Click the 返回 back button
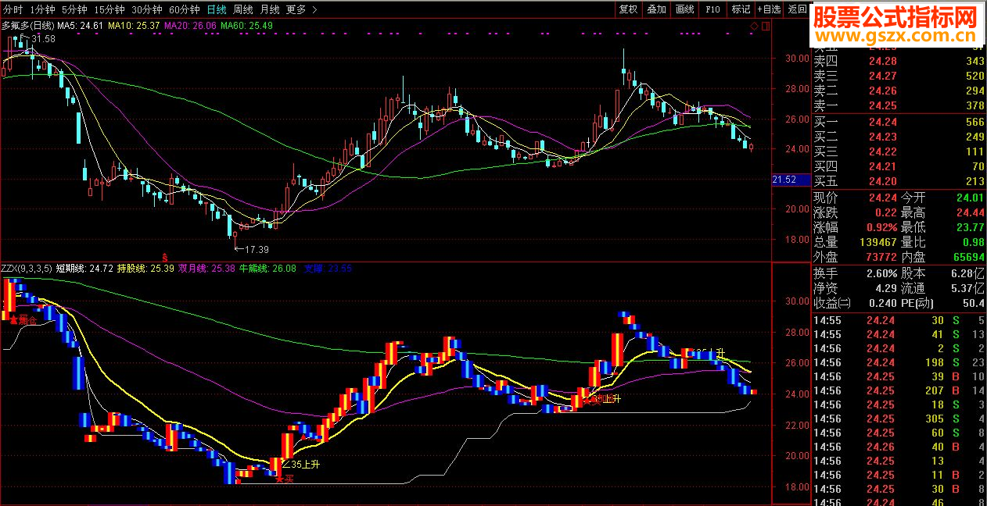Image resolution: width=987 pixels, height=506 pixels. point(796,9)
